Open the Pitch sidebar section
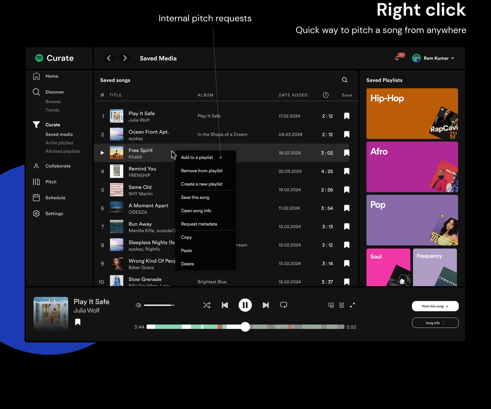Image resolution: width=491 pixels, height=409 pixels. tap(51, 182)
